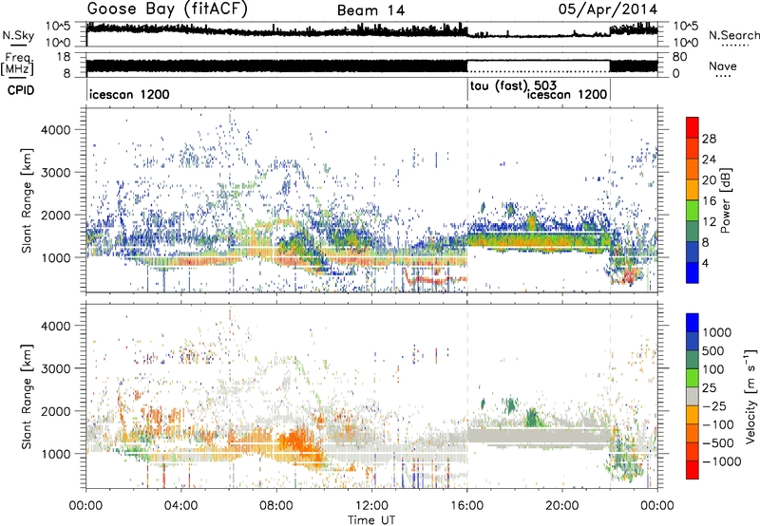This screenshot has height=526, width=760.
Task: Select the "Freq. [MHz]" axis label
Action: click(x=17, y=64)
